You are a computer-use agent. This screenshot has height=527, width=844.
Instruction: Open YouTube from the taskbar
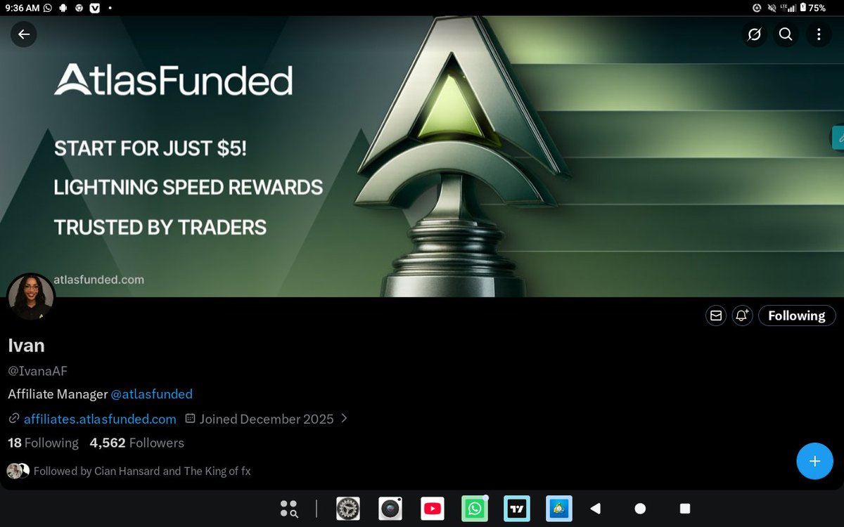pos(433,509)
